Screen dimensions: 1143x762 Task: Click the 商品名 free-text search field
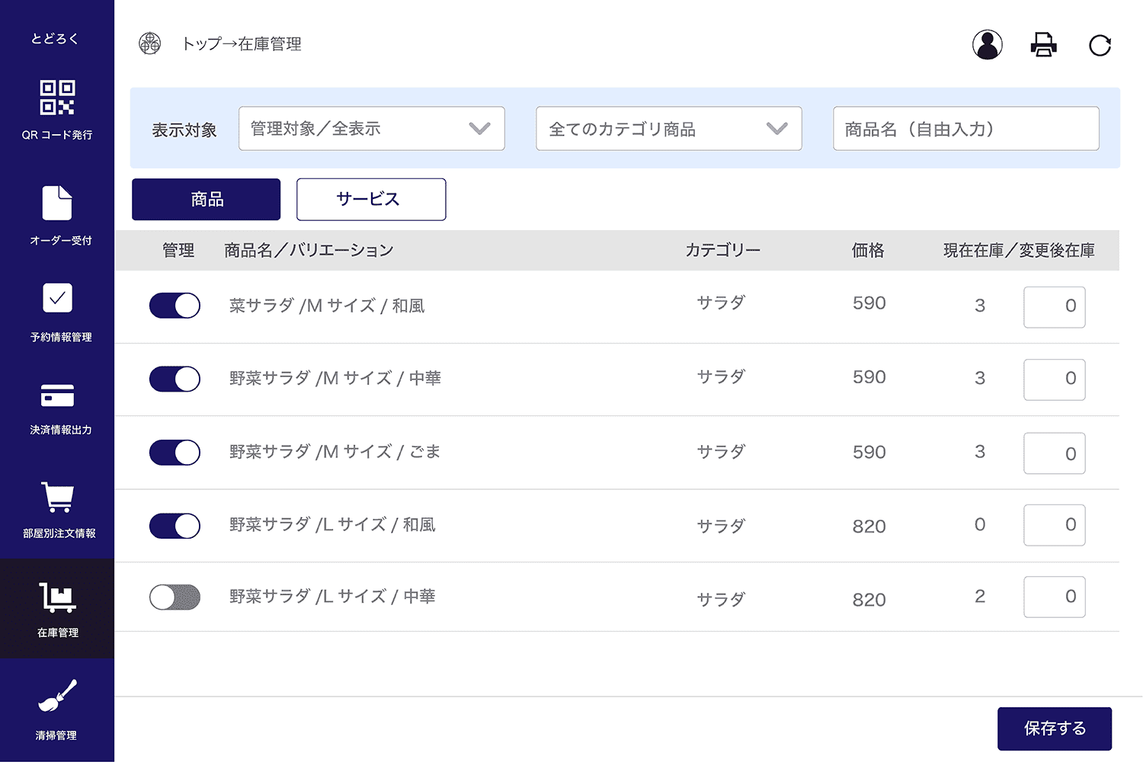coord(965,129)
